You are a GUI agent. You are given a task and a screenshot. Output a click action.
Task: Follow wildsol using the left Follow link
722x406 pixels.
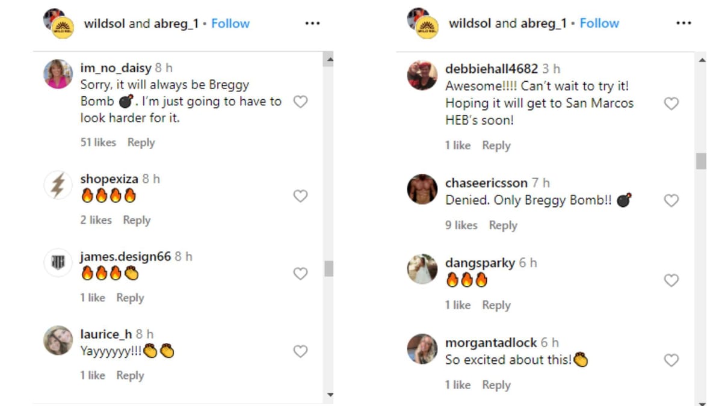click(231, 23)
